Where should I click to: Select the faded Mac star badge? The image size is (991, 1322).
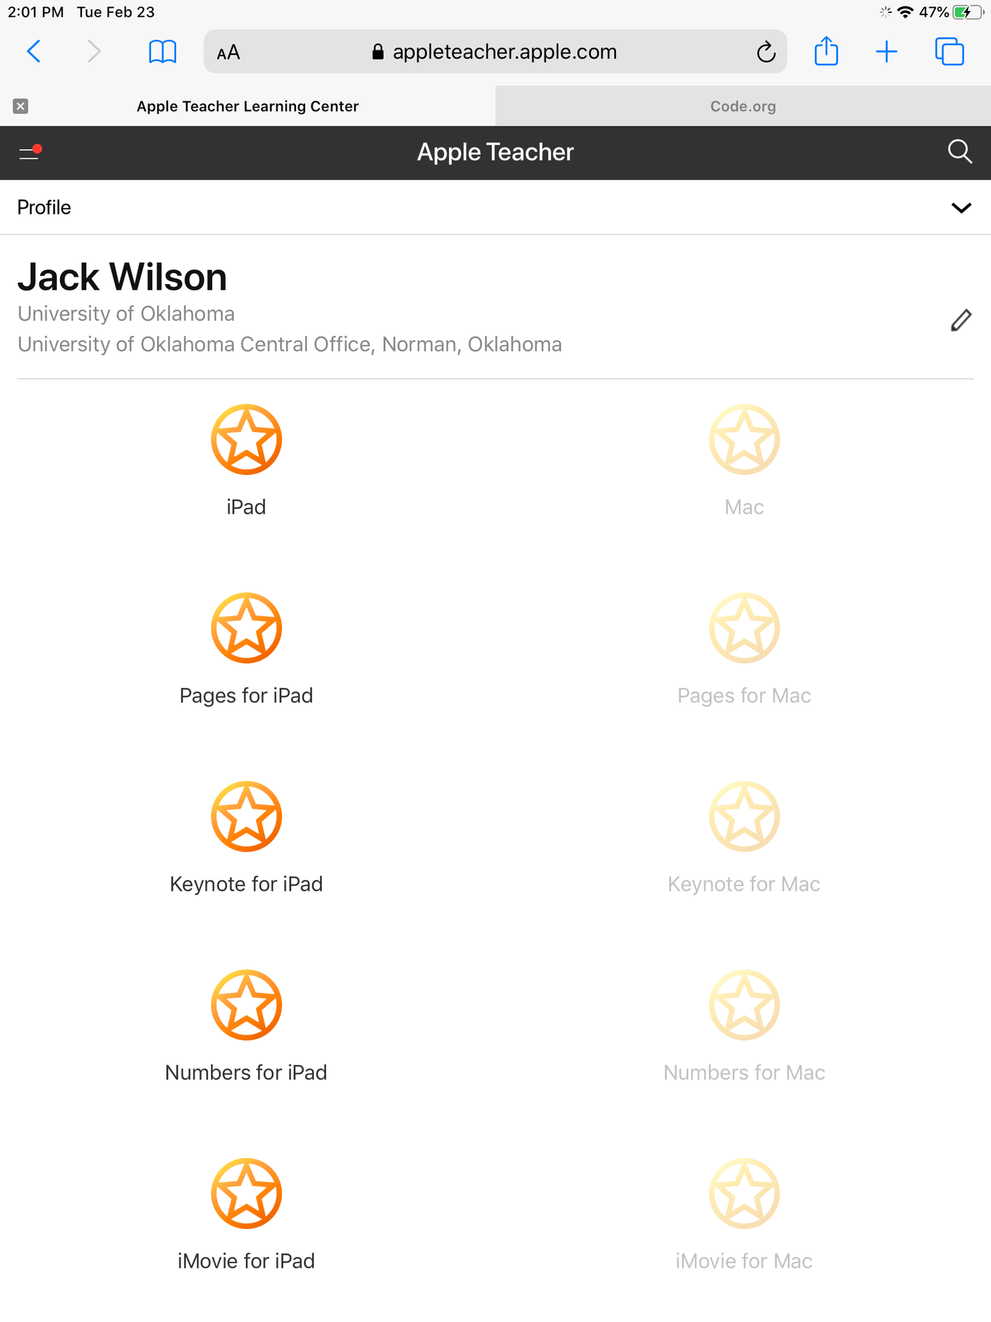744,440
